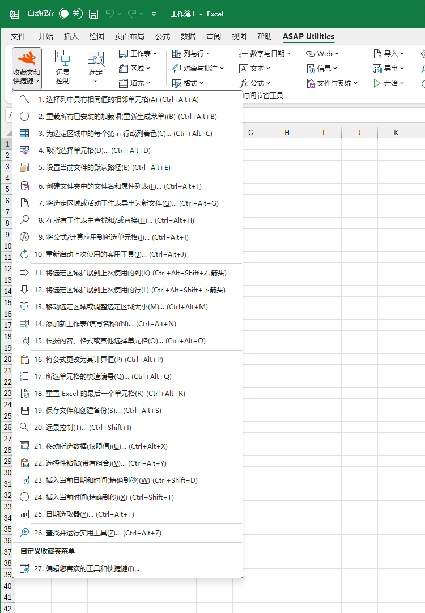Click paste icon for 选择性粘贴(带有组合)
This screenshot has width=425, height=613.
click(24, 463)
